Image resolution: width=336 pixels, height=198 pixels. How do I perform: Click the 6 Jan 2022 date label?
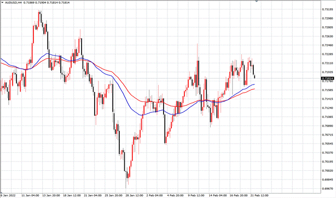tap(8, 195)
